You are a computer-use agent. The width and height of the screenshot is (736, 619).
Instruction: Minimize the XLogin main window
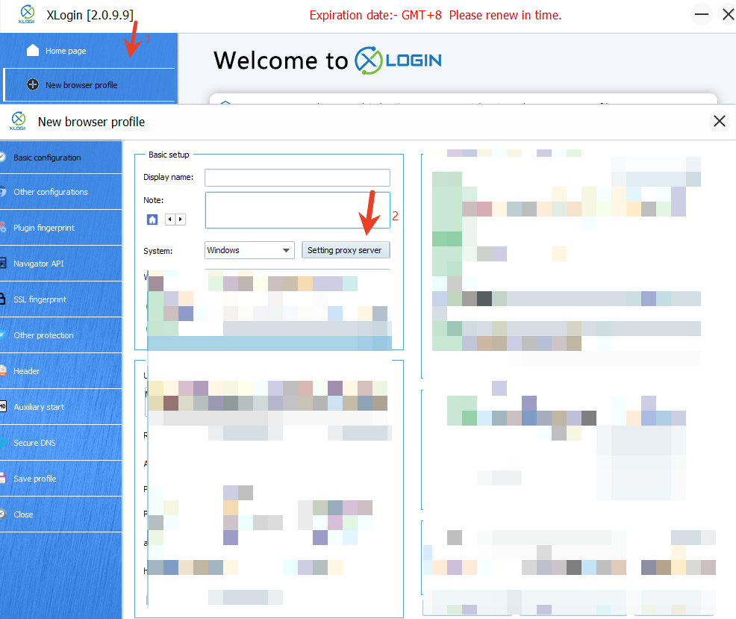tap(701, 14)
